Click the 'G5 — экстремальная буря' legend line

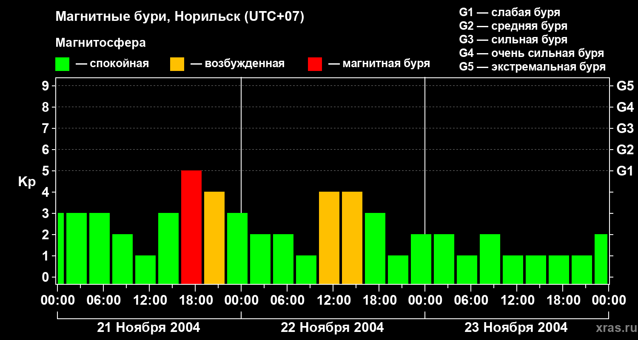point(533,67)
